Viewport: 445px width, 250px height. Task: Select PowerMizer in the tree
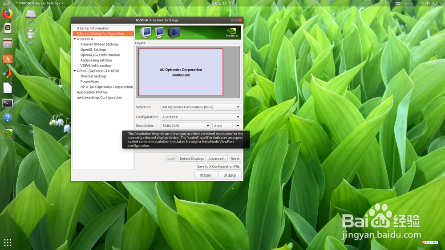click(x=89, y=82)
